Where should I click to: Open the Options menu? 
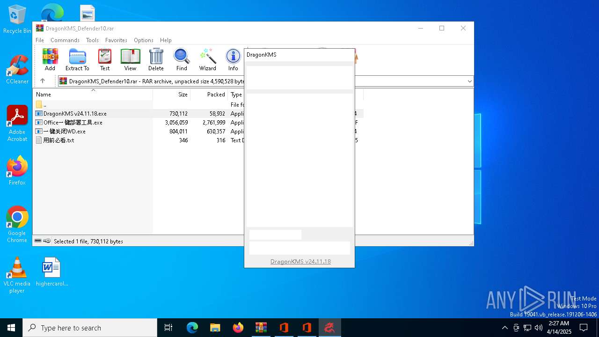tap(144, 40)
